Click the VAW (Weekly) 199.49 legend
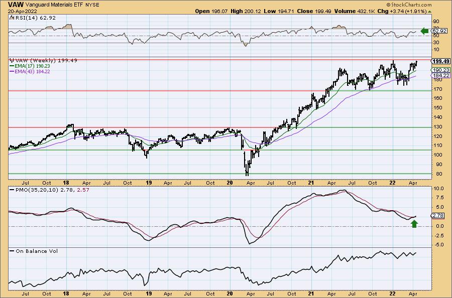Viewport: 452px width, 298px height. 46,61
